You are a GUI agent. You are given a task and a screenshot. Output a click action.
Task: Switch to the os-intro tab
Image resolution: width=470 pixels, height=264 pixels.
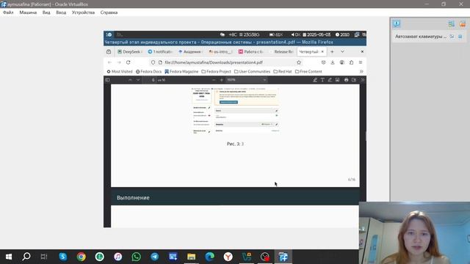tap(220, 52)
